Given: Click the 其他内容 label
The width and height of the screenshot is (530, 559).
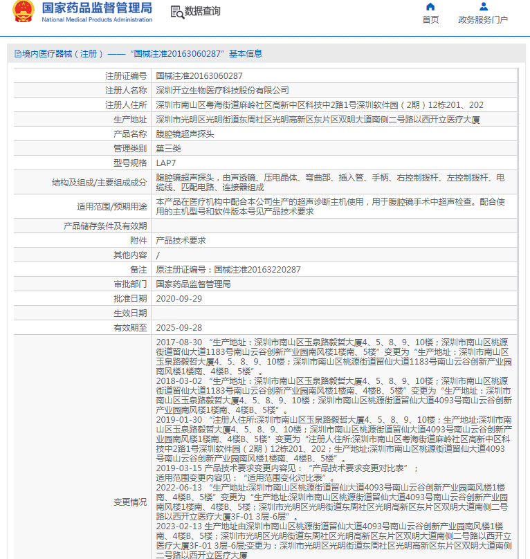Looking at the screenshot, I should (x=130, y=255).
